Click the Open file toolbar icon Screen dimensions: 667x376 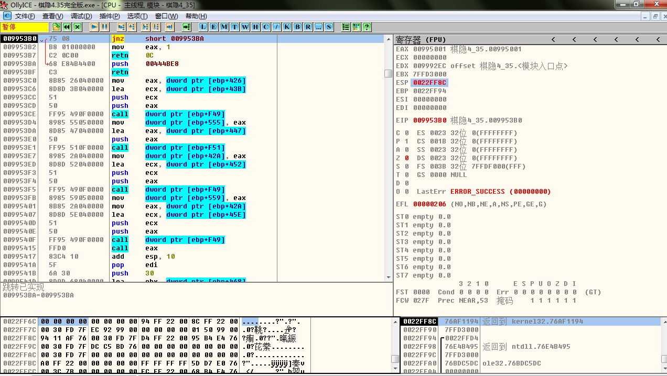pyautogui.click(x=56, y=27)
